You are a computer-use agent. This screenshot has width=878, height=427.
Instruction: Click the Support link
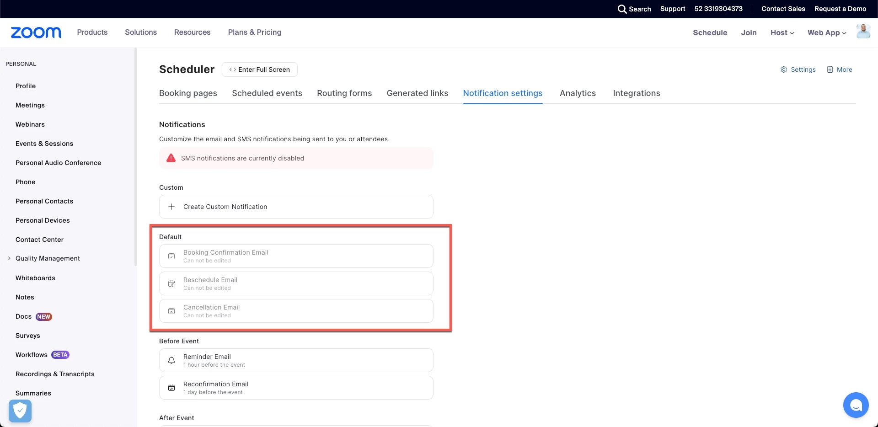[673, 9]
